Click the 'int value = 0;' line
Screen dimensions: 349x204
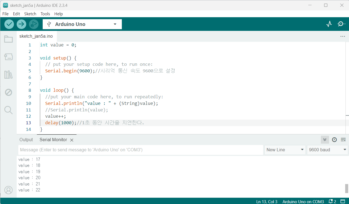(x=58, y=45)
